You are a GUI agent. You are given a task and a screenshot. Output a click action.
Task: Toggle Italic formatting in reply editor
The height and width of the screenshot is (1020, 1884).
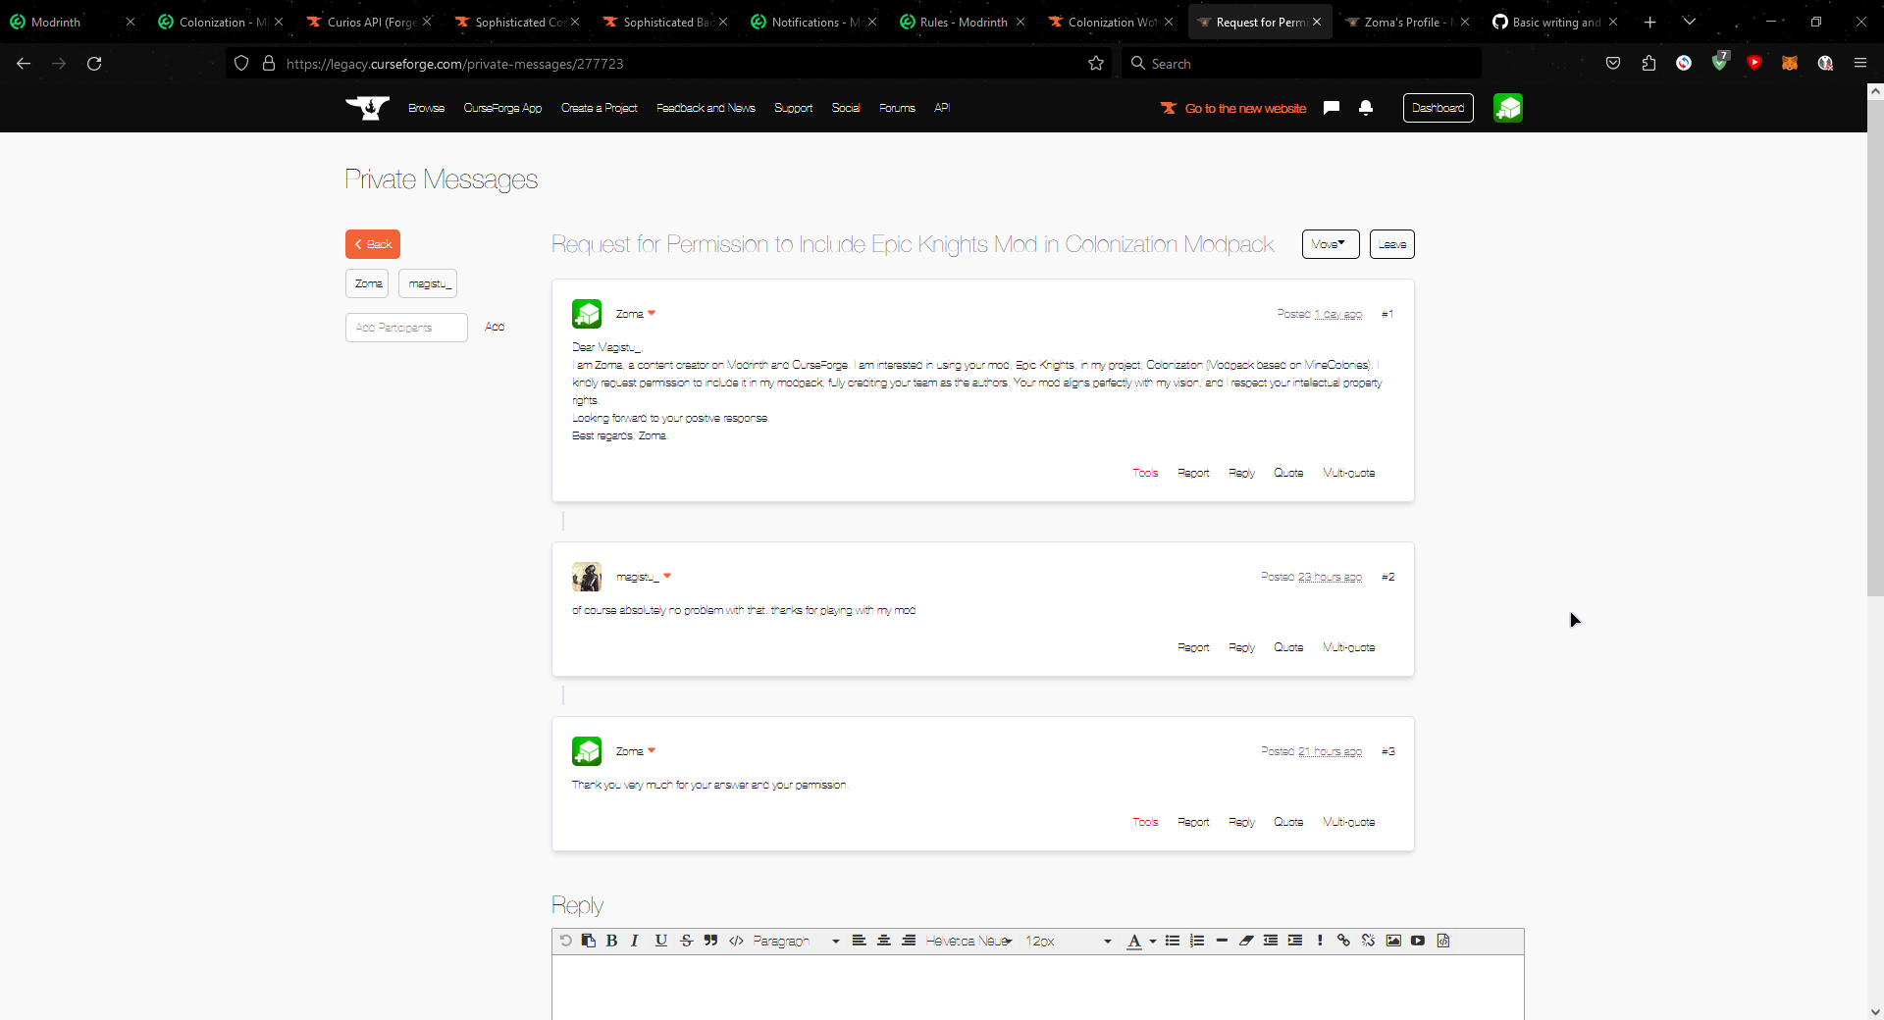[x=635, y=941]
